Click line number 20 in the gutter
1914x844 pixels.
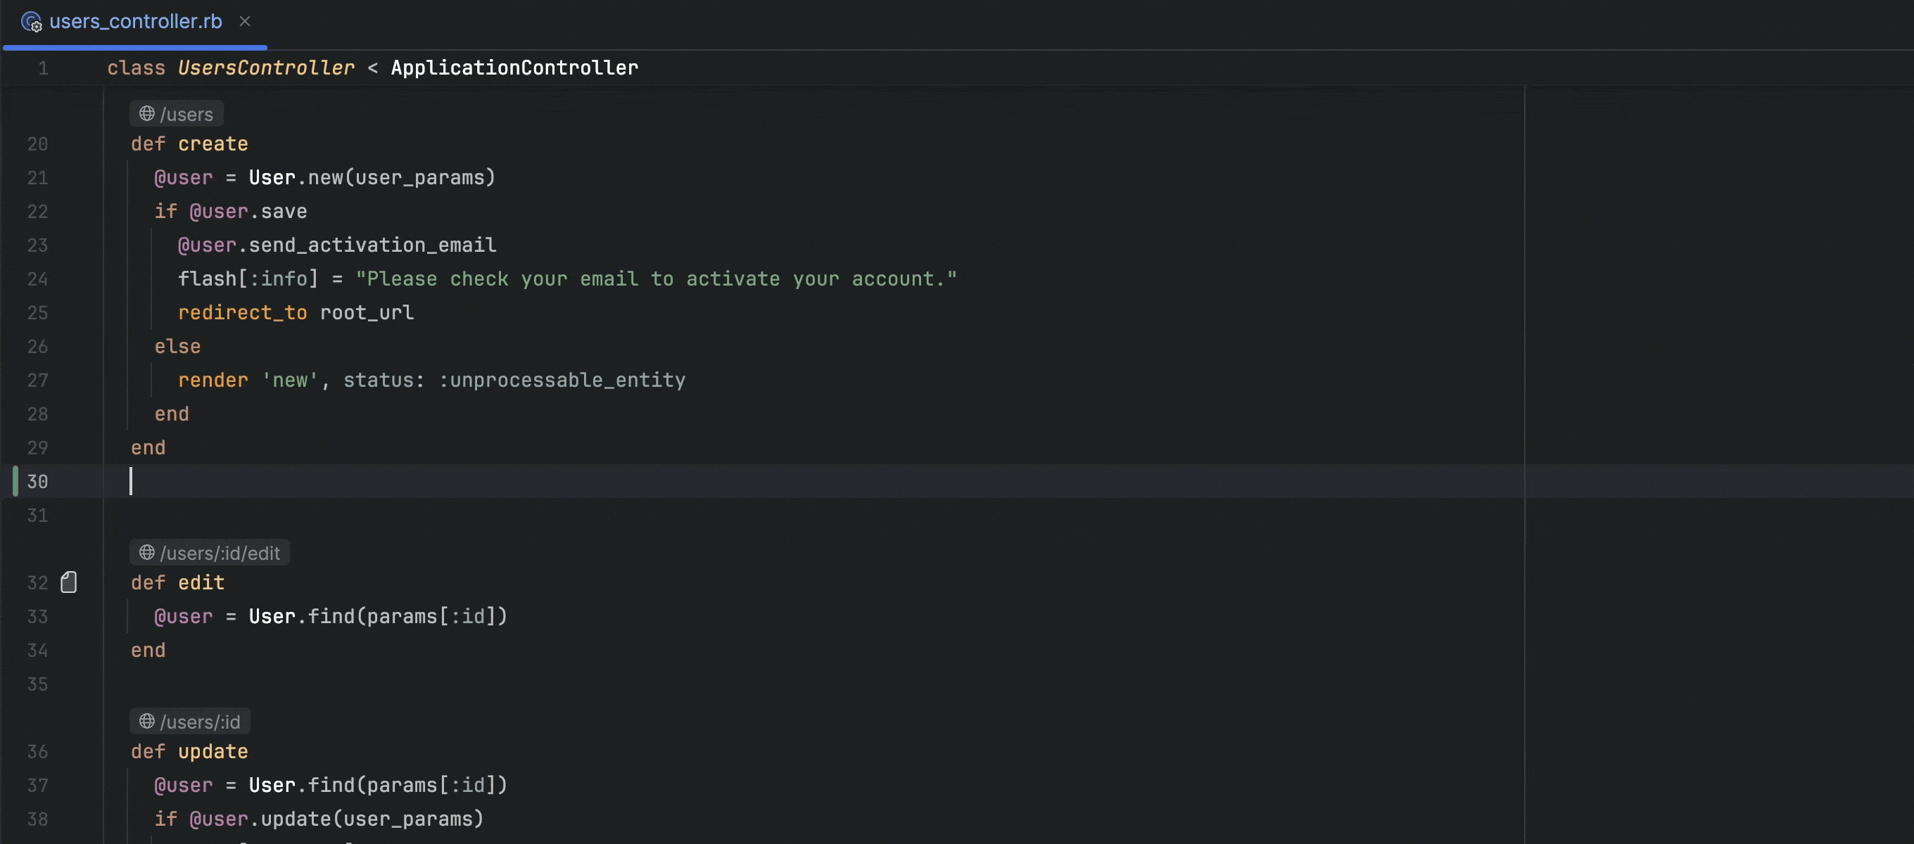pos(37,144)
